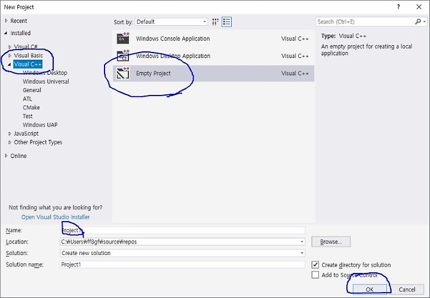430x298 pixels.
Task: Choose the Empty Project template name
Action: (x=153, y=73)
